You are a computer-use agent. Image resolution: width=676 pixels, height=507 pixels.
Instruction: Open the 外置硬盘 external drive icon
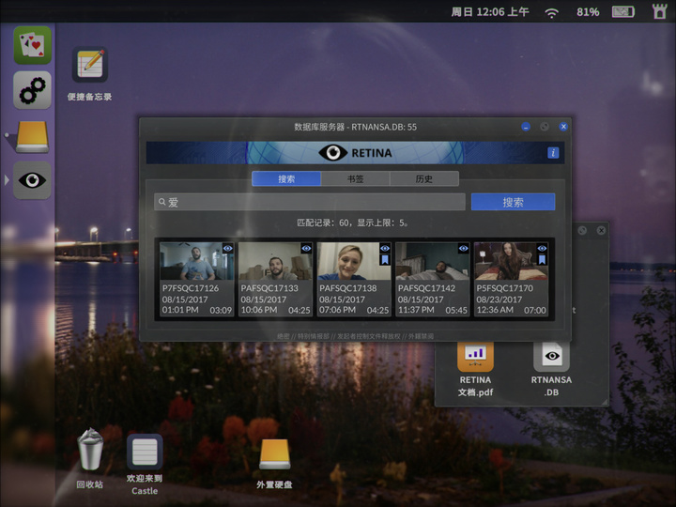(274, 454)
